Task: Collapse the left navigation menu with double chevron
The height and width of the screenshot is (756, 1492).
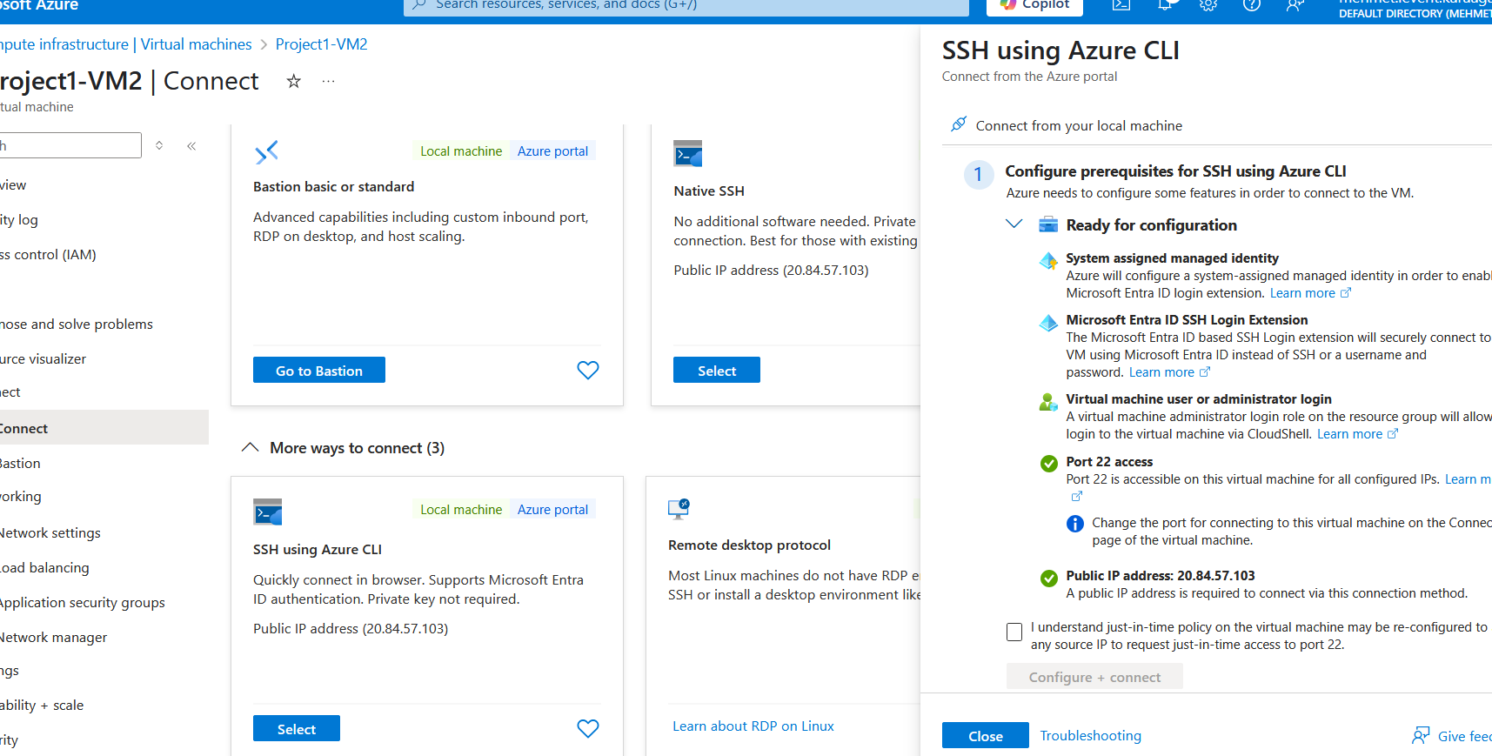Action: pos(191,145)
